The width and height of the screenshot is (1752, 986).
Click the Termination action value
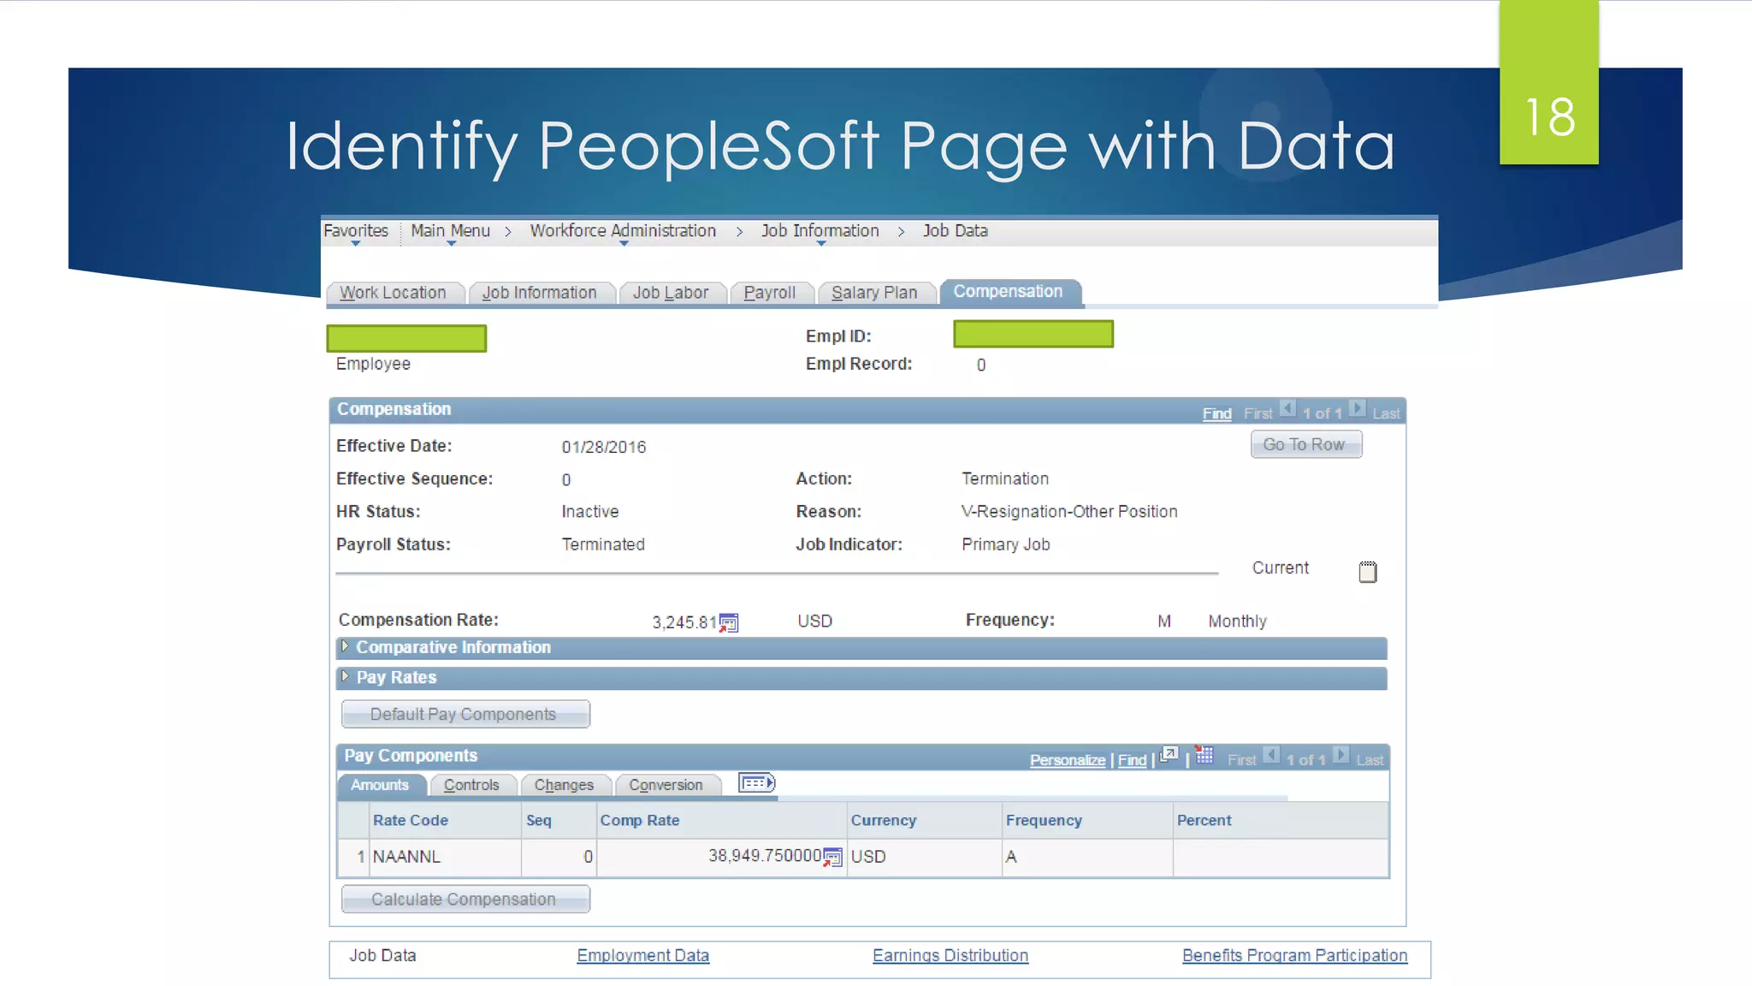pos(1005,478)
